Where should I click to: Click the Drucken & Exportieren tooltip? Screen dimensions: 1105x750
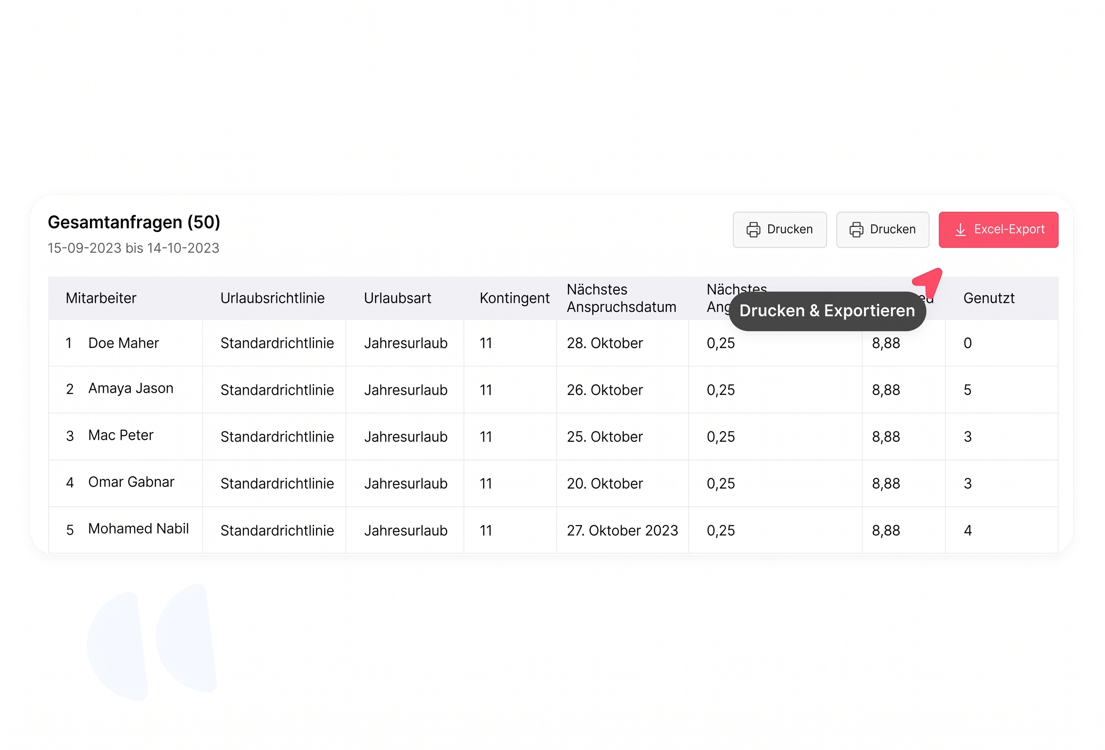(827, 311)
